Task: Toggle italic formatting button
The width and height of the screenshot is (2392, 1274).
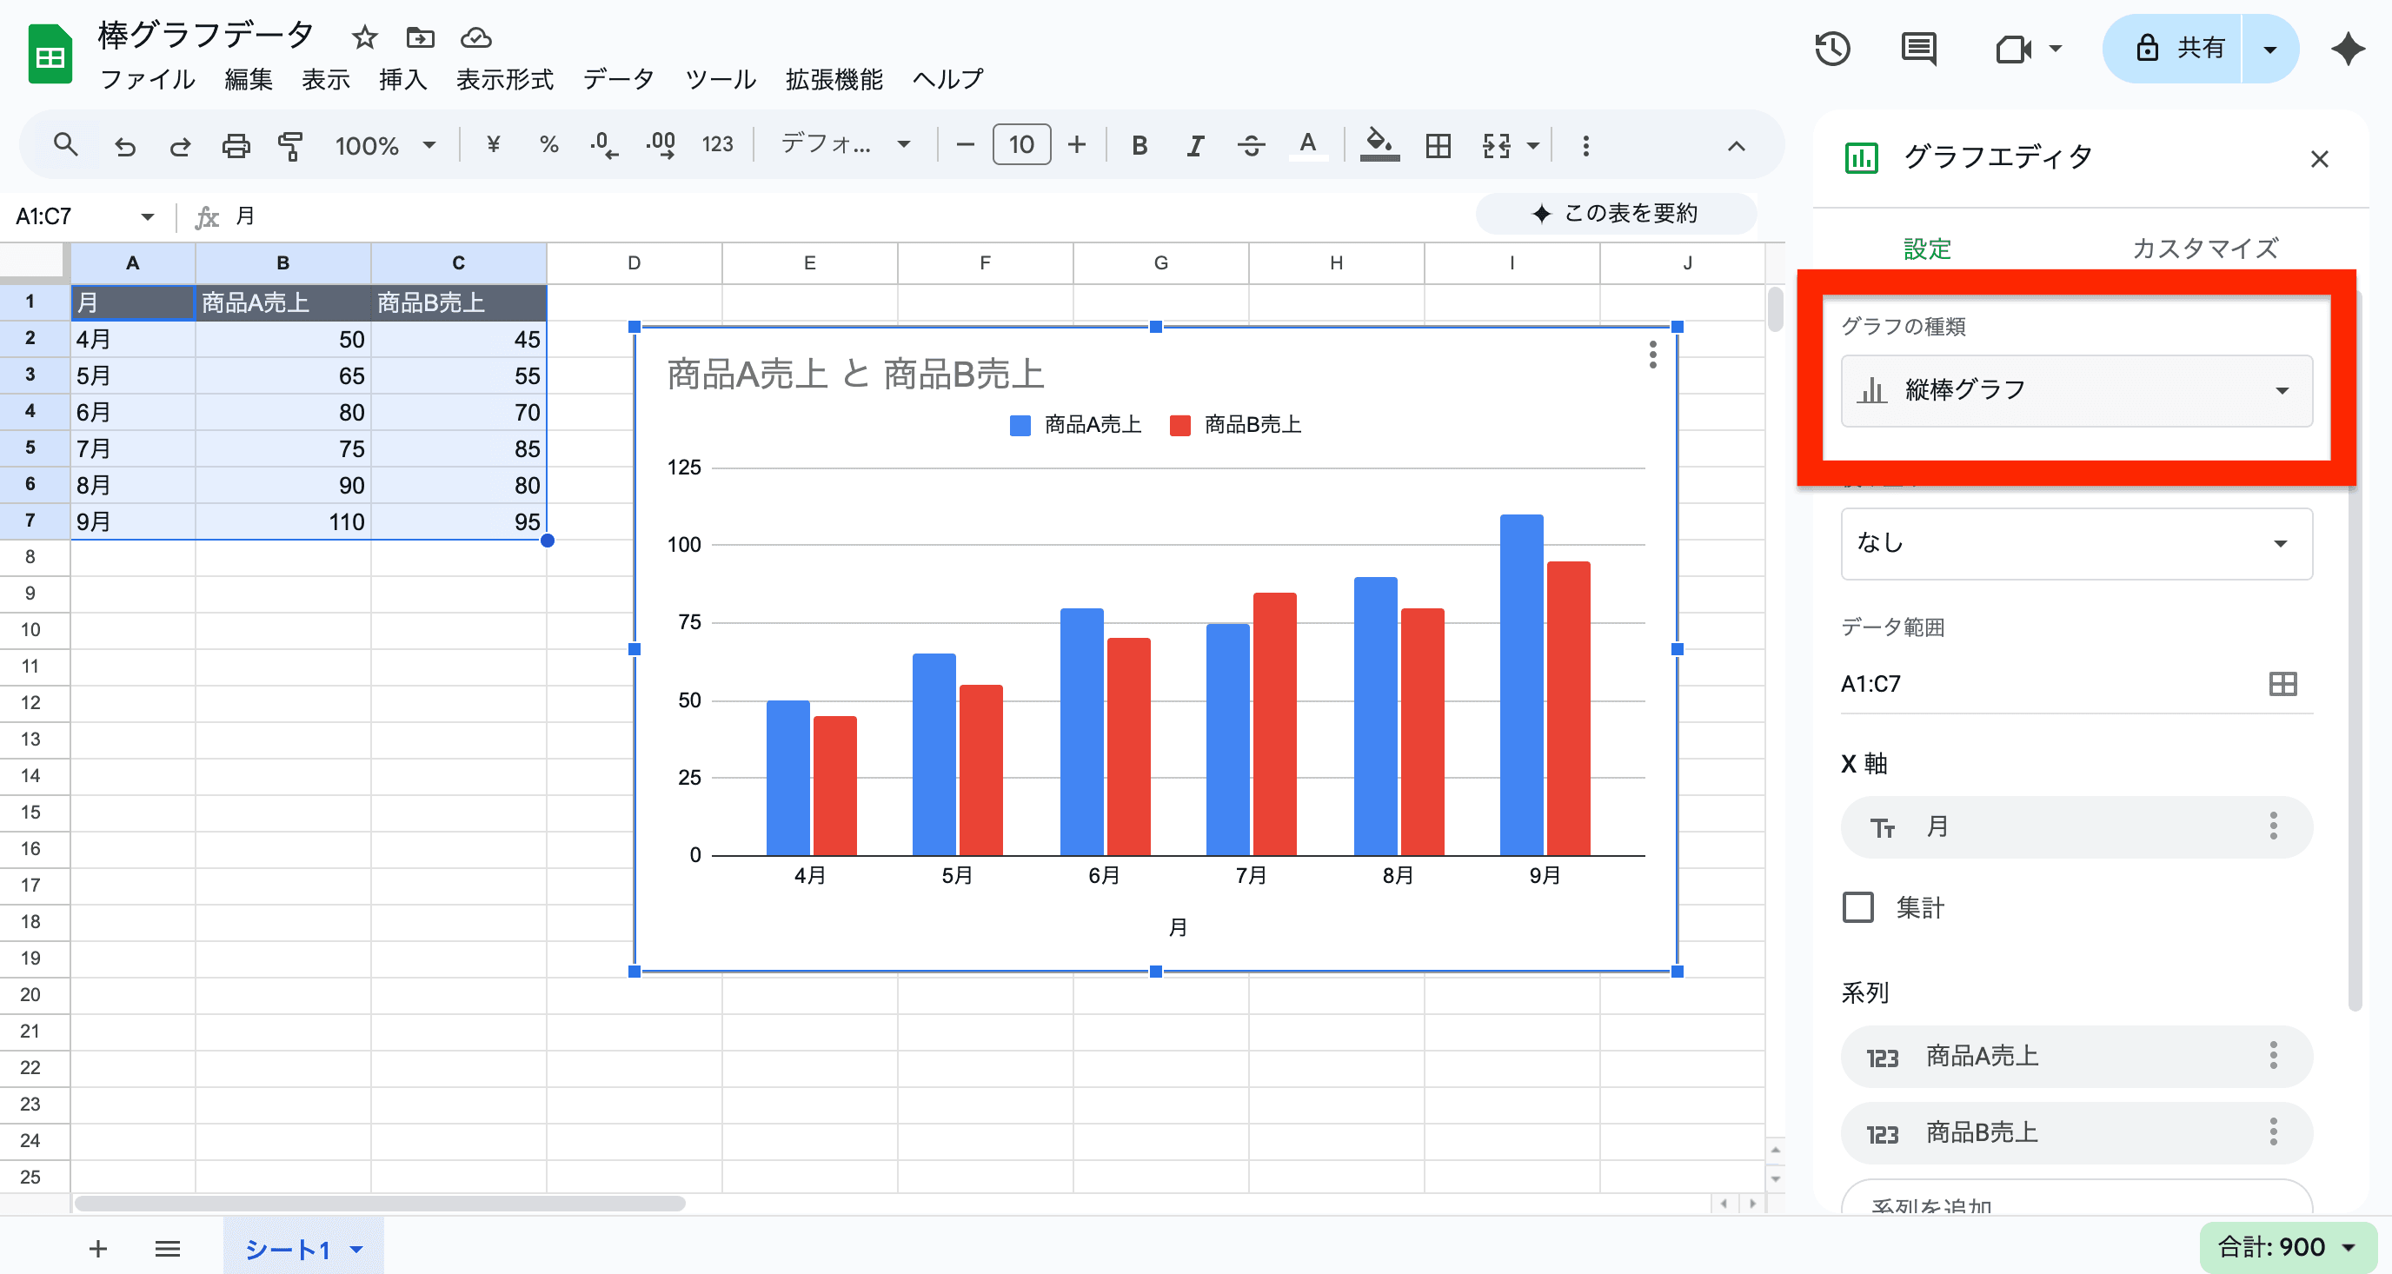Action: click(x=1195, y=145)
